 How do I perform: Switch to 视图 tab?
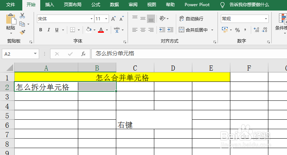152,5
